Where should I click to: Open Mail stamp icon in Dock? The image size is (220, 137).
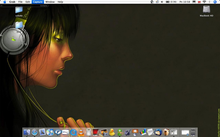click(42, 132)
